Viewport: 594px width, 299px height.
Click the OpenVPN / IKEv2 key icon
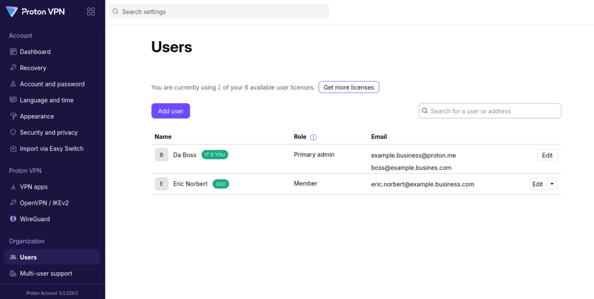tap(13, 203)
